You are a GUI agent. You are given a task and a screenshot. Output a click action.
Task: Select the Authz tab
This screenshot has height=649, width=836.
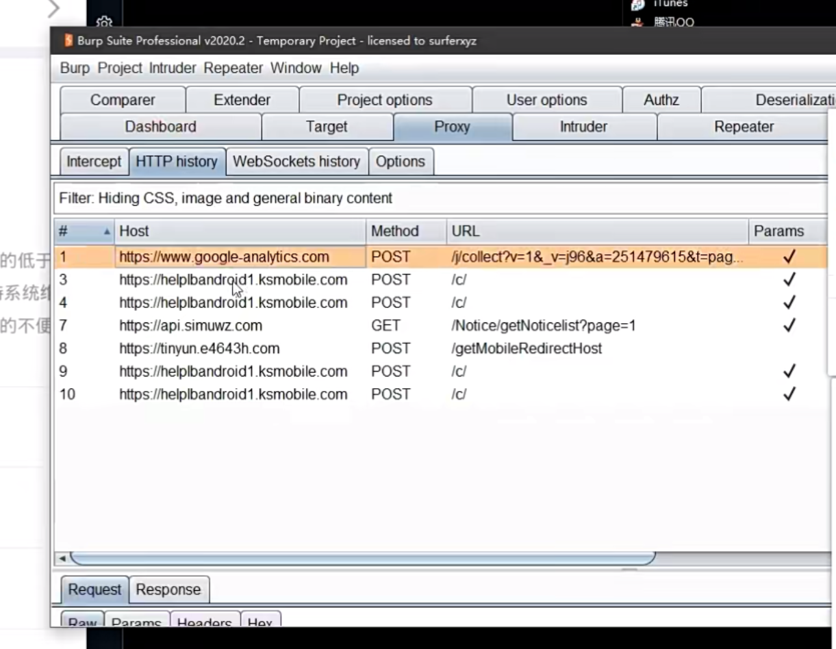point(661,100)
